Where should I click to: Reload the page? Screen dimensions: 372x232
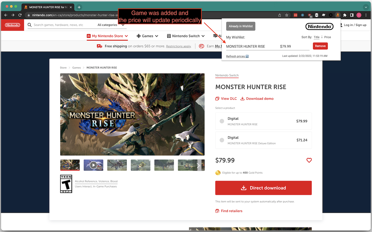(20, 15)
